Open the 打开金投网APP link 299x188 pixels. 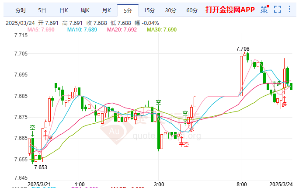pos(230,10)
